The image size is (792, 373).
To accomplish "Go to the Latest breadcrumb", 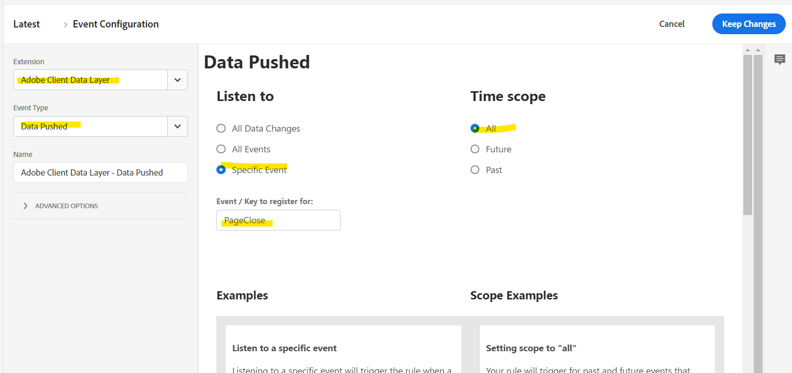I will pos(26,24).
